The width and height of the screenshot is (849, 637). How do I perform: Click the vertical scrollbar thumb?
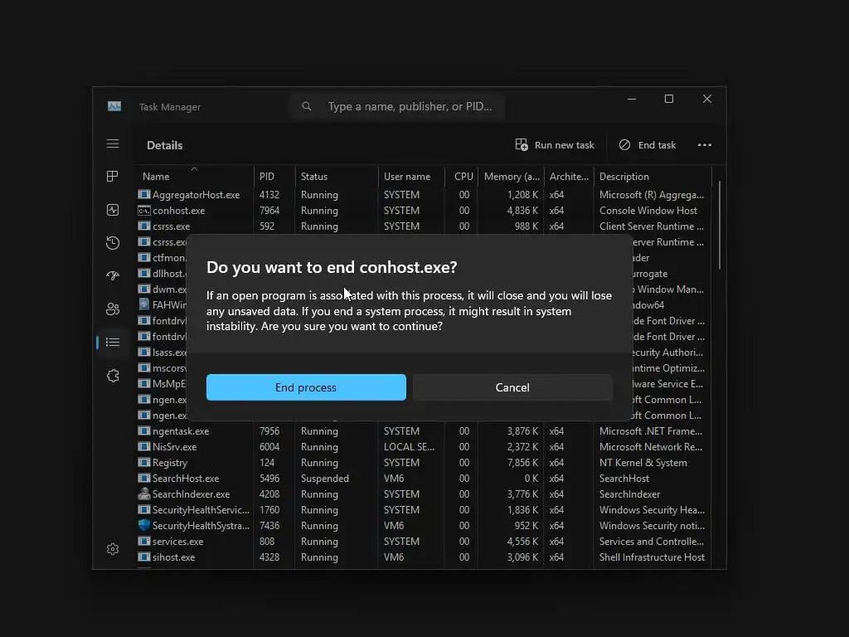719,226
